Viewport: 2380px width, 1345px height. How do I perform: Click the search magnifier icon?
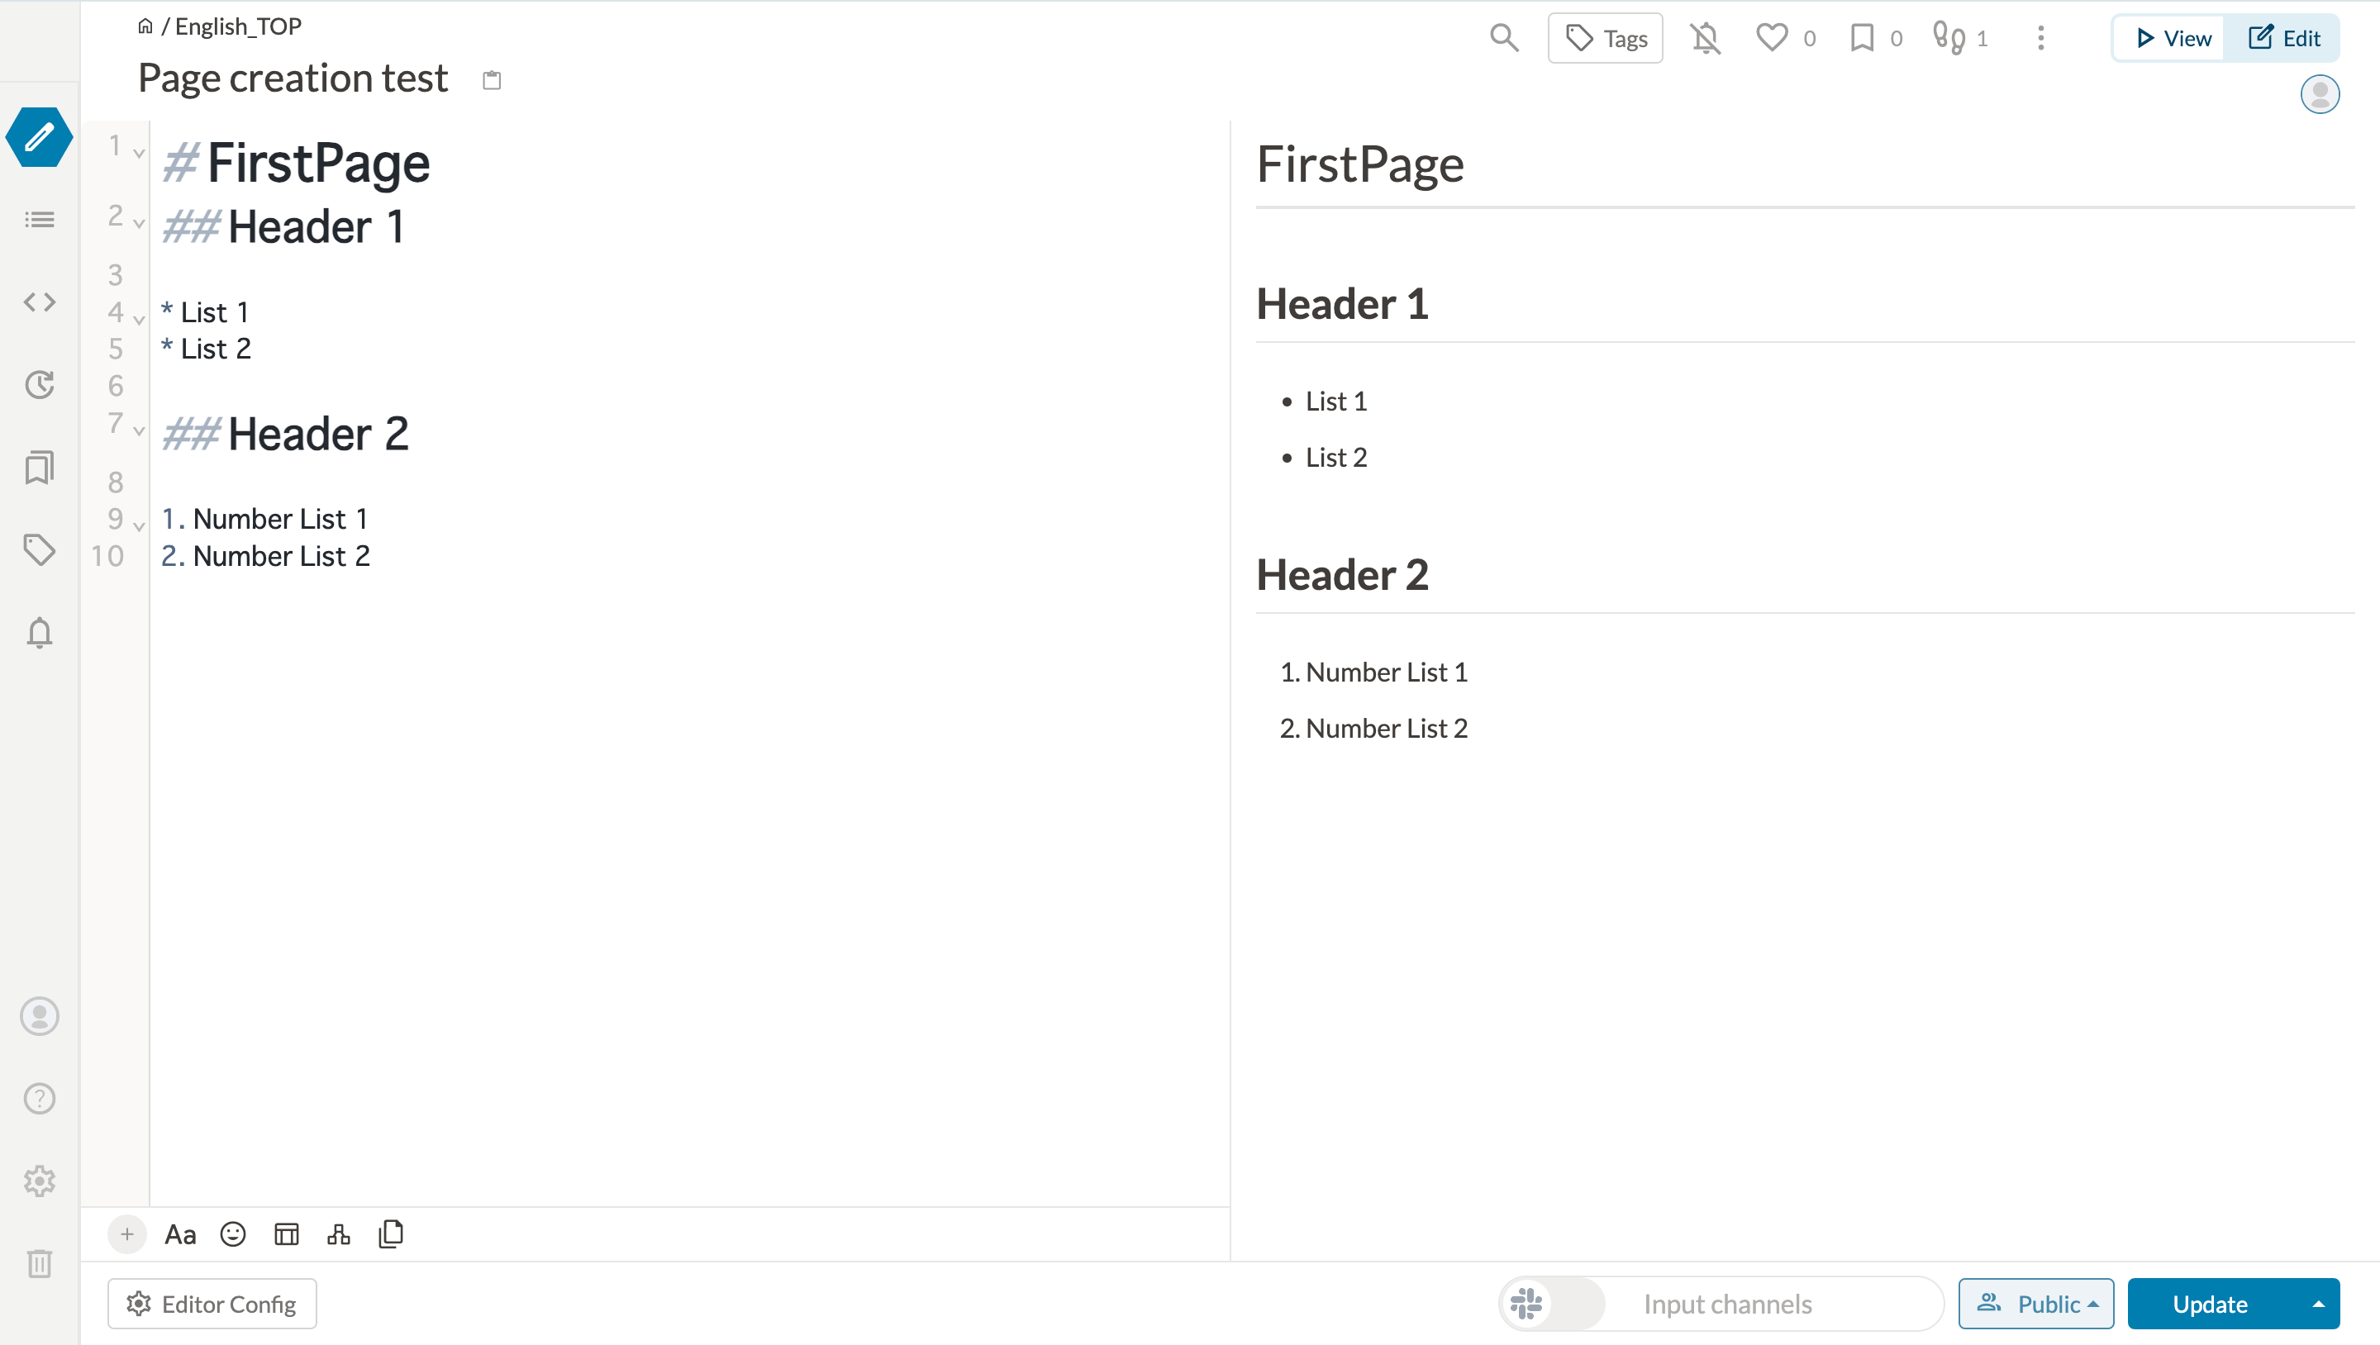tap(1504, 38)
